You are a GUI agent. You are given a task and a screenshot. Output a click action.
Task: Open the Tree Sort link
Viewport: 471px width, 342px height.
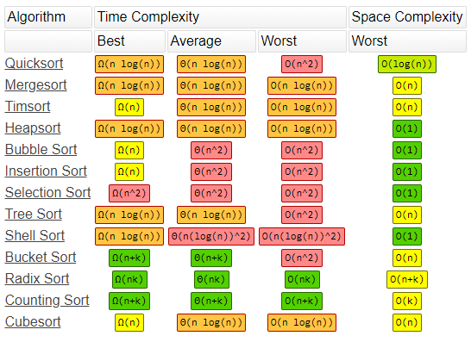click(x=34, y=215)
